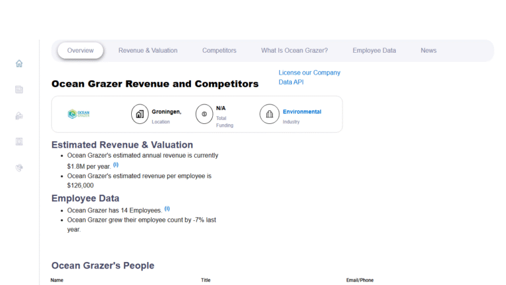The width and height of the screenshot is (506, 285).
Task: Follow the Environmental industry link
Action: (x=302, y=111)
